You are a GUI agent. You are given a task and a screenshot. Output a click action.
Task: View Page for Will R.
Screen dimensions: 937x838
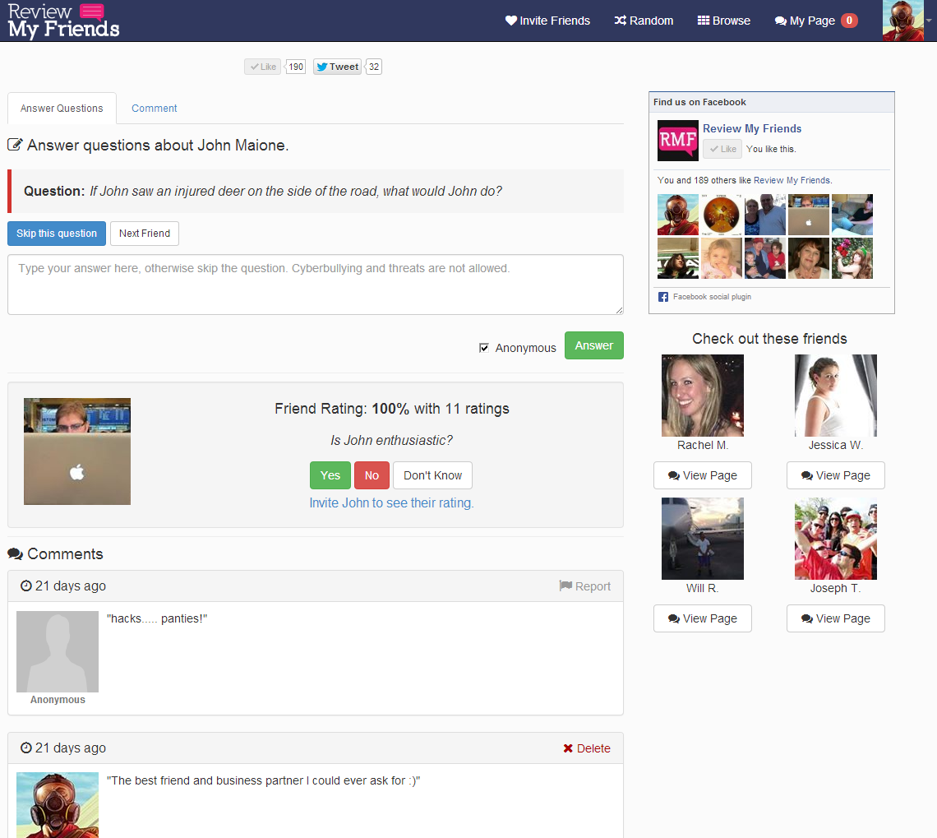[x=703, y=618]
